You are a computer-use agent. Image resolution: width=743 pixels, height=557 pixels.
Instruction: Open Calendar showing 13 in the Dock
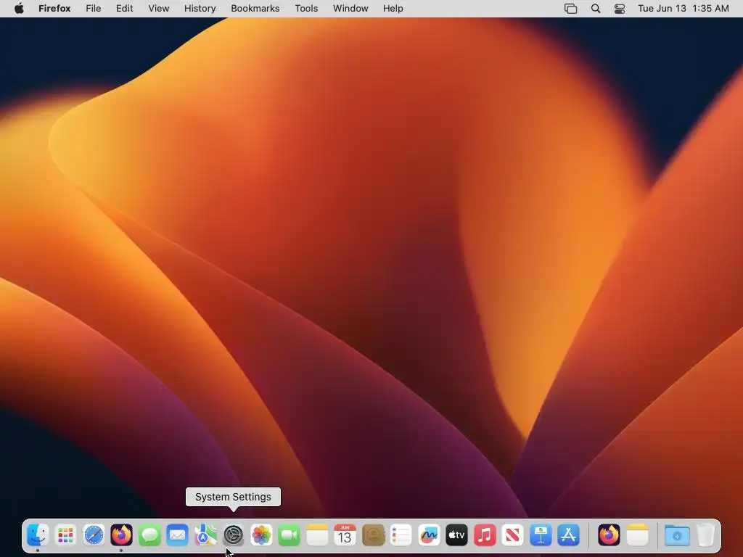tap(345, 535)
